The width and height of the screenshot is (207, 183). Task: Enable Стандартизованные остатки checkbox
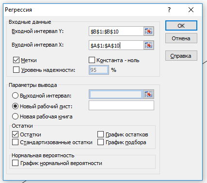[15, 142]
